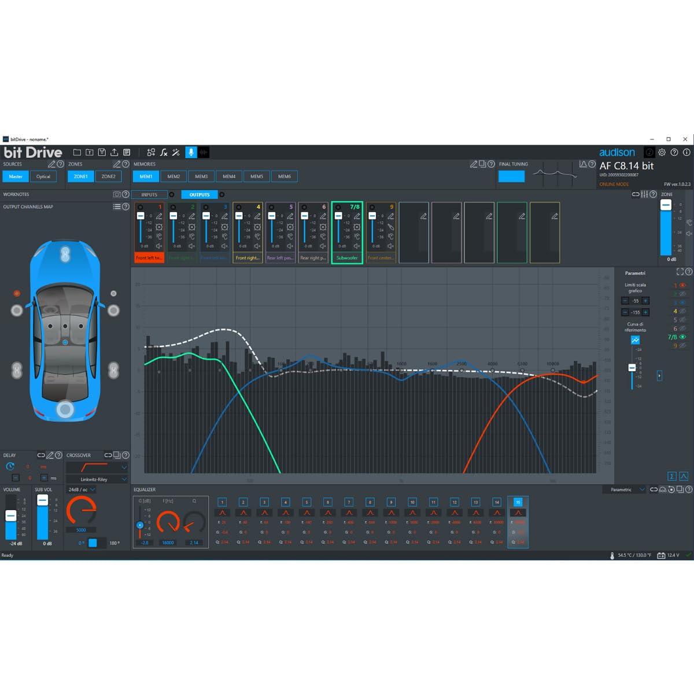The width and height of the screenshot is (694, 694).
Task: Click the SUB VOL slider handle
Action: pyautogui.click(x=42, y=501)
